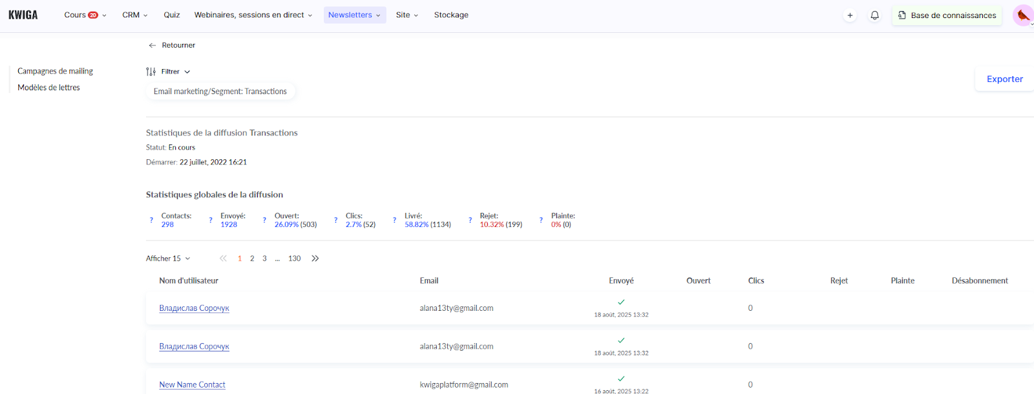Viewport: 1034px width, 394px height.
Task: Expand the Filtrer options
Action: [169, 72]
